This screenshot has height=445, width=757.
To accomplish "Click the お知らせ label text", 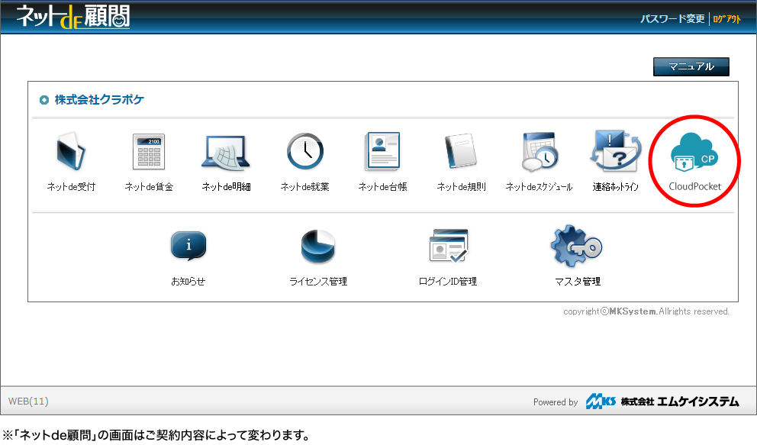I will [188, 282].
